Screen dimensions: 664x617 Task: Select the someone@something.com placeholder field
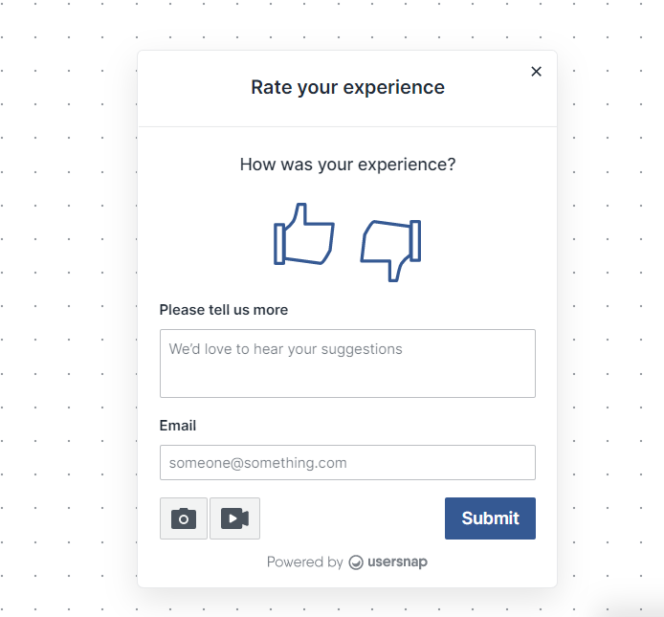click(347, 462)
